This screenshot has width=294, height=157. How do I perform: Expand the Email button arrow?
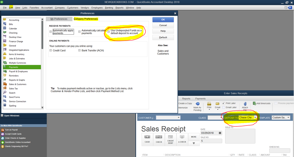pos(217,110)
